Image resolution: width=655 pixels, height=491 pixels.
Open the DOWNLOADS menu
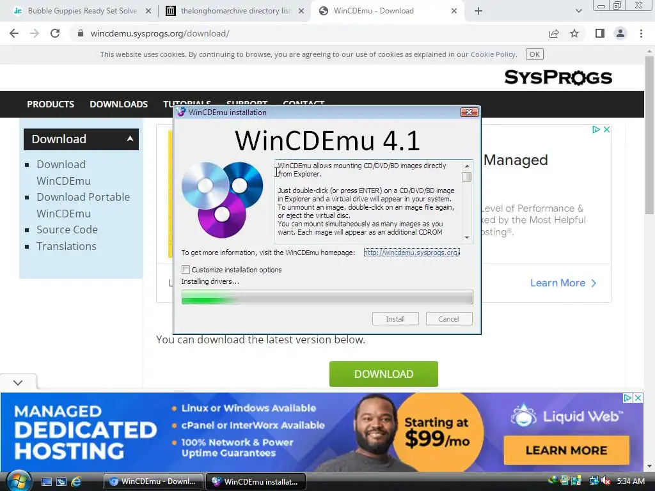click(x=118, y=104)
